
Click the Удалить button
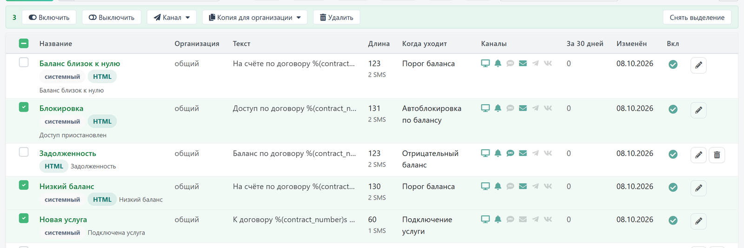(337, 17)
